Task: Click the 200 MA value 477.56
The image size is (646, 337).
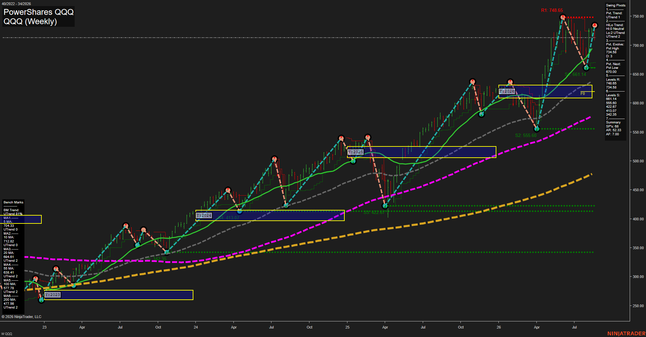Action: (x=9, y=303)
